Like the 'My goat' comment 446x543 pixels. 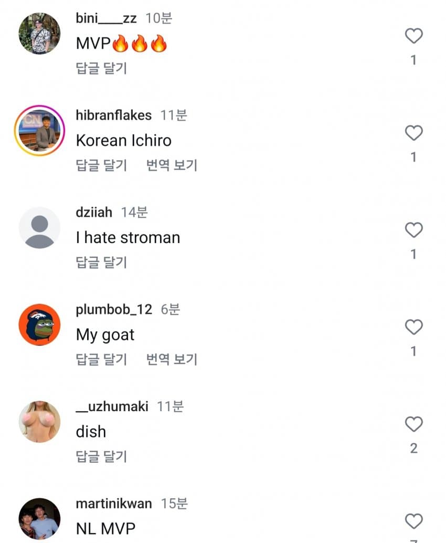click(413, 327)
